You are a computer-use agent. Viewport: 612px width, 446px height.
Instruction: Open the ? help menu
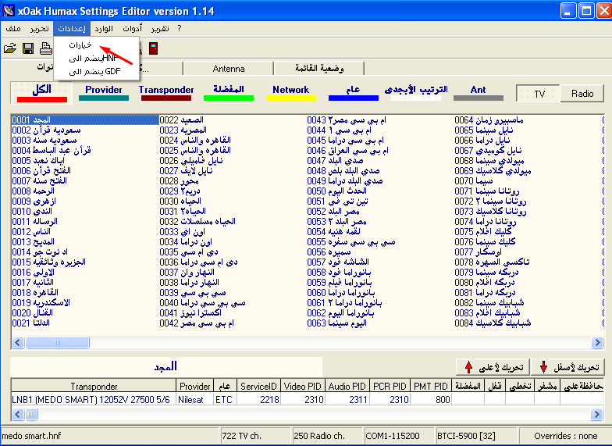(180, 28)
